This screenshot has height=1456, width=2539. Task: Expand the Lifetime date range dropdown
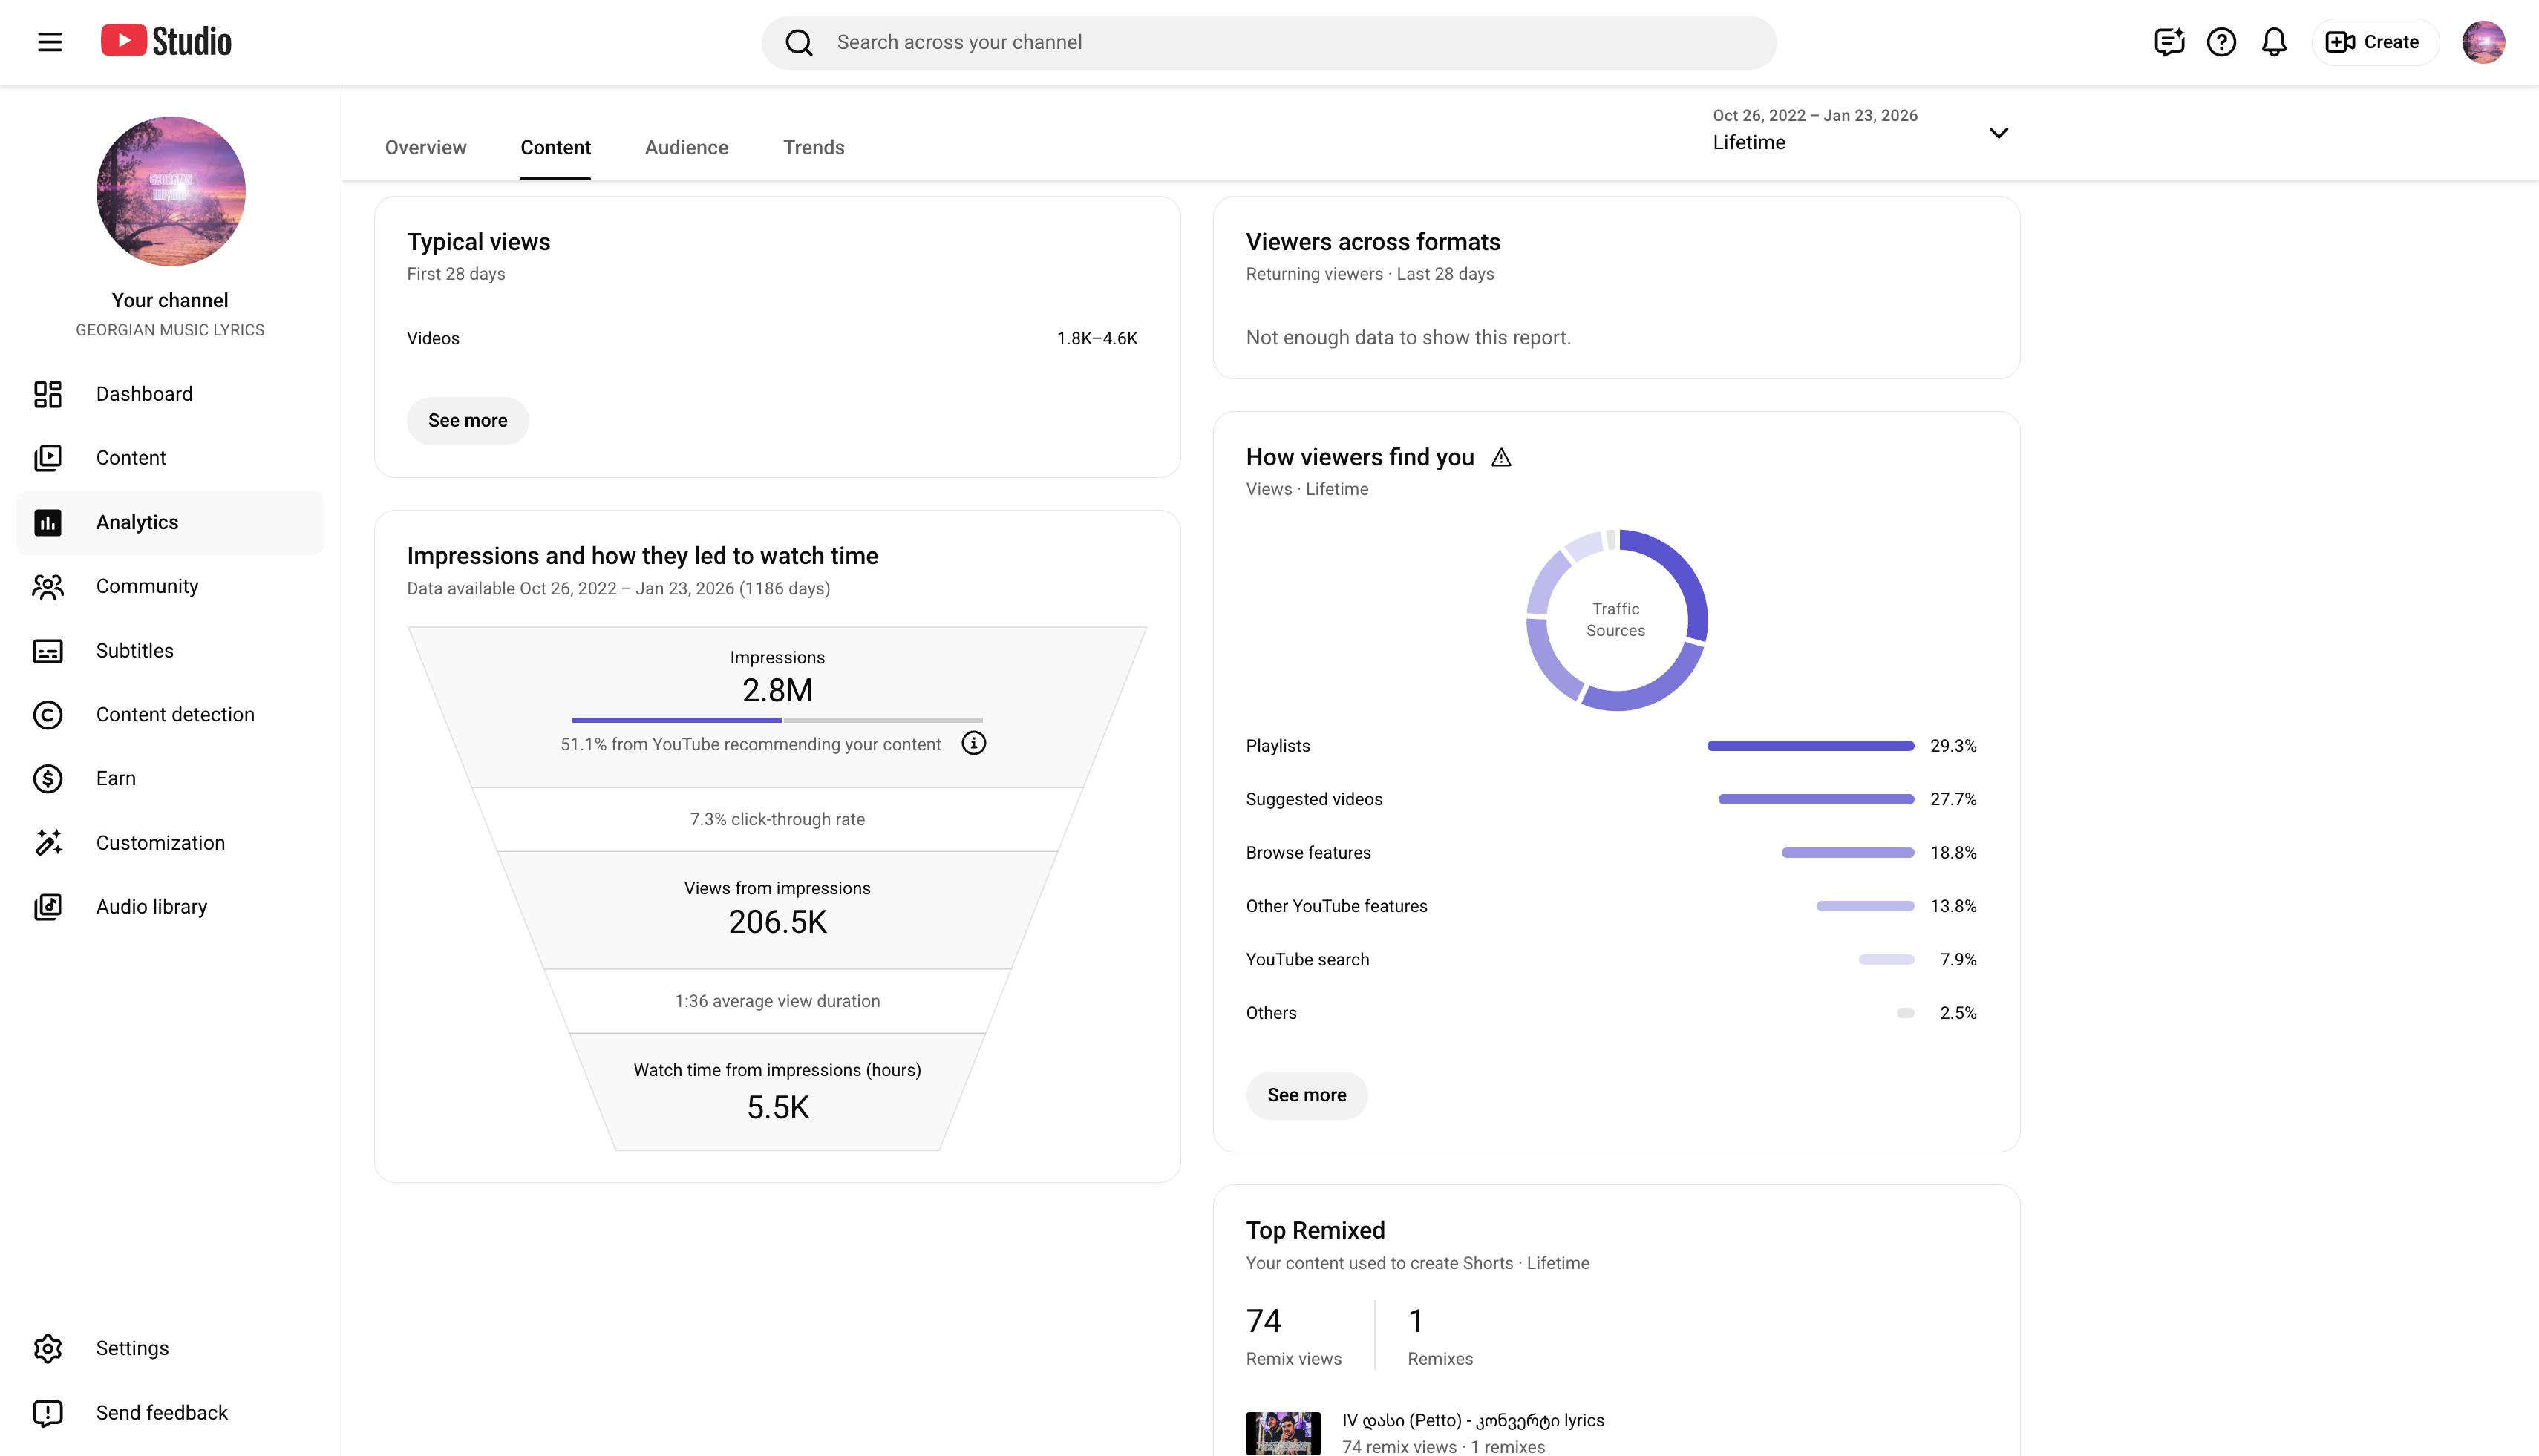click(1860, 130)
